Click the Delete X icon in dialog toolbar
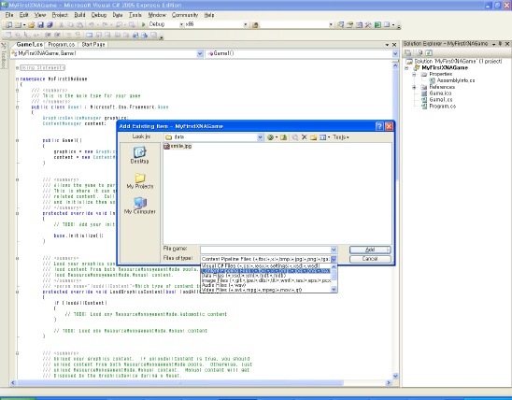This screenshot has height=400, width=512. 305,137
